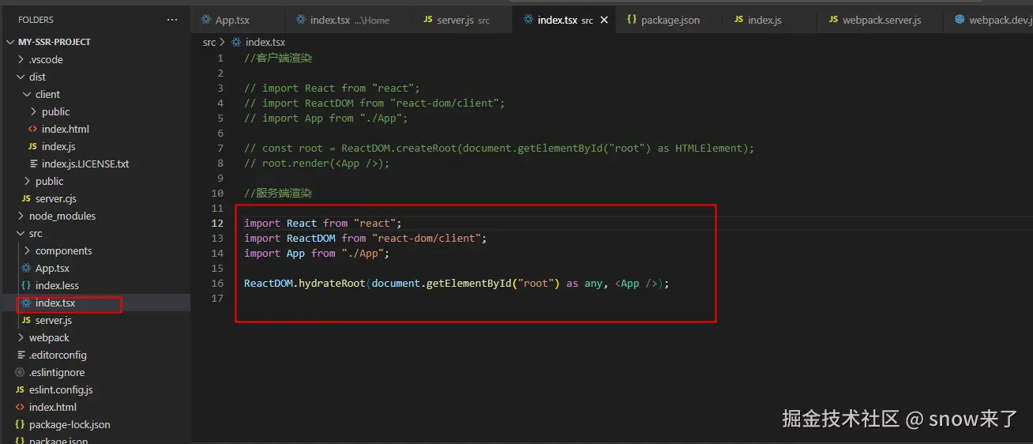Click the HTML icon beside client index.html

(x=32, y=129)
